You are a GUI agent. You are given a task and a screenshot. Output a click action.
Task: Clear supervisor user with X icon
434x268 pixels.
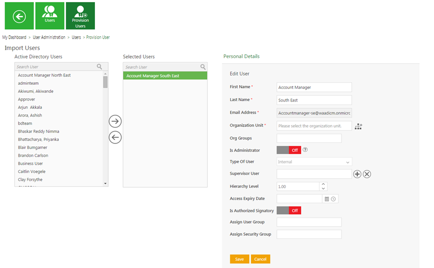point(367,174)
